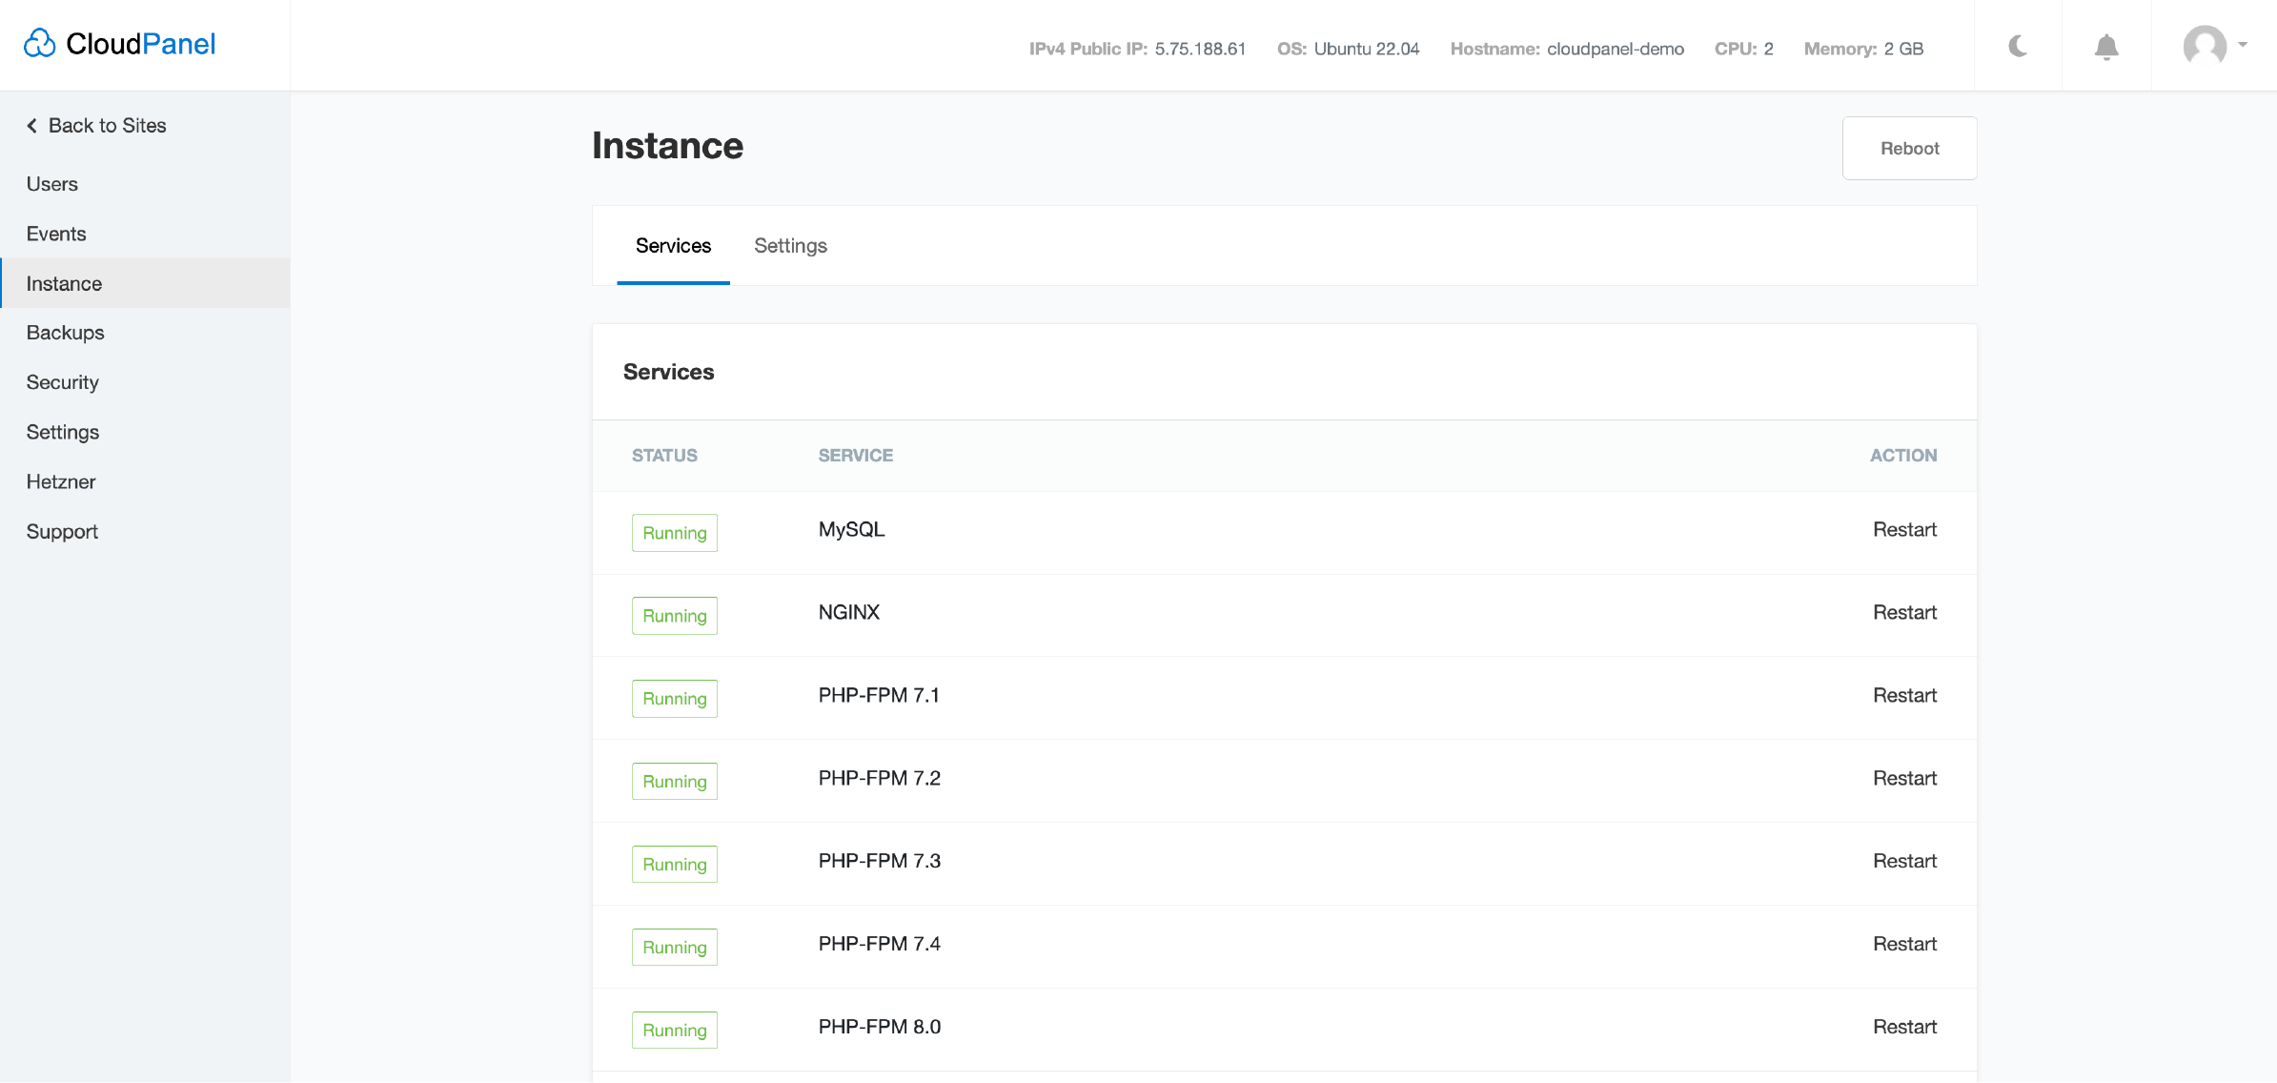The height and width of the screenshot is (1083, 2277).
Task: Click the notifications bell icon
Action: tap(2107, 47)
